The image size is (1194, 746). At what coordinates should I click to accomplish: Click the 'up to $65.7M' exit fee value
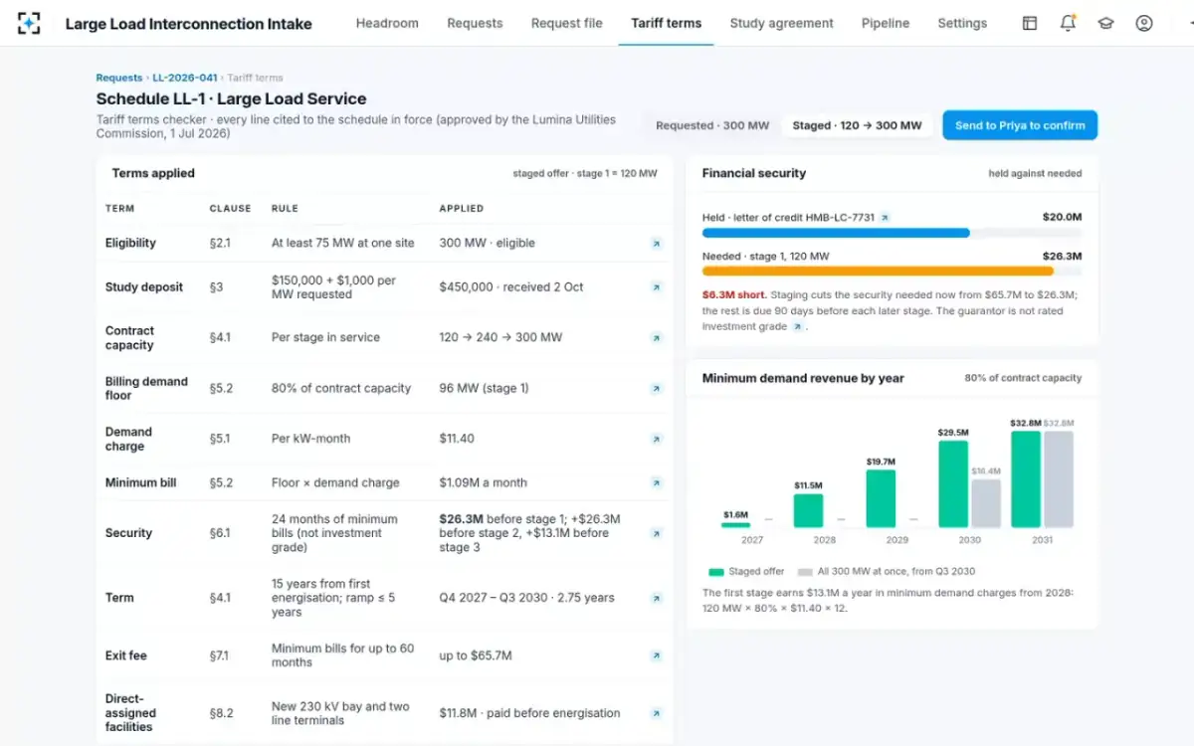(476, 655)
